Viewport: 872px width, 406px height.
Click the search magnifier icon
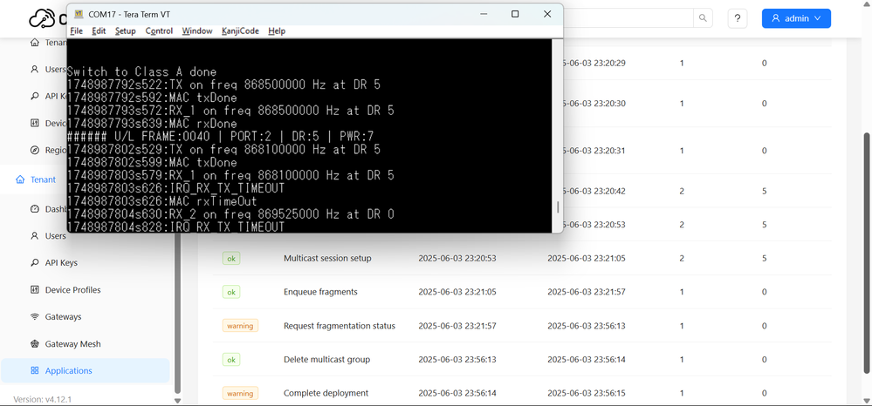703,18
